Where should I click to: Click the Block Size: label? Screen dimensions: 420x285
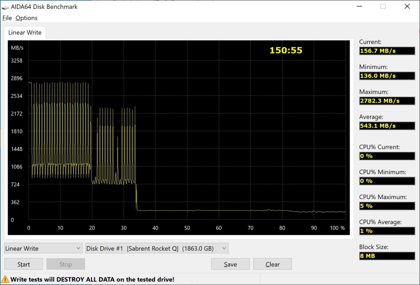click(374, 247)
